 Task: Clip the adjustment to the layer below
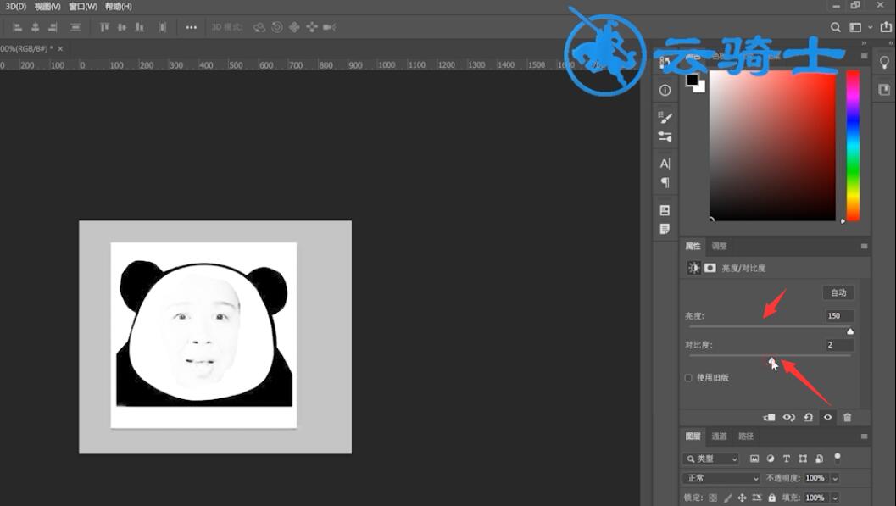click(x=769, y=418)
